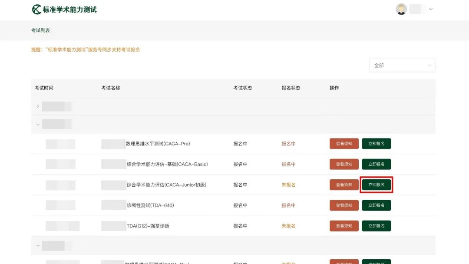
Task: Expand the first collapsed exam date group
Action: pos(38,106)
